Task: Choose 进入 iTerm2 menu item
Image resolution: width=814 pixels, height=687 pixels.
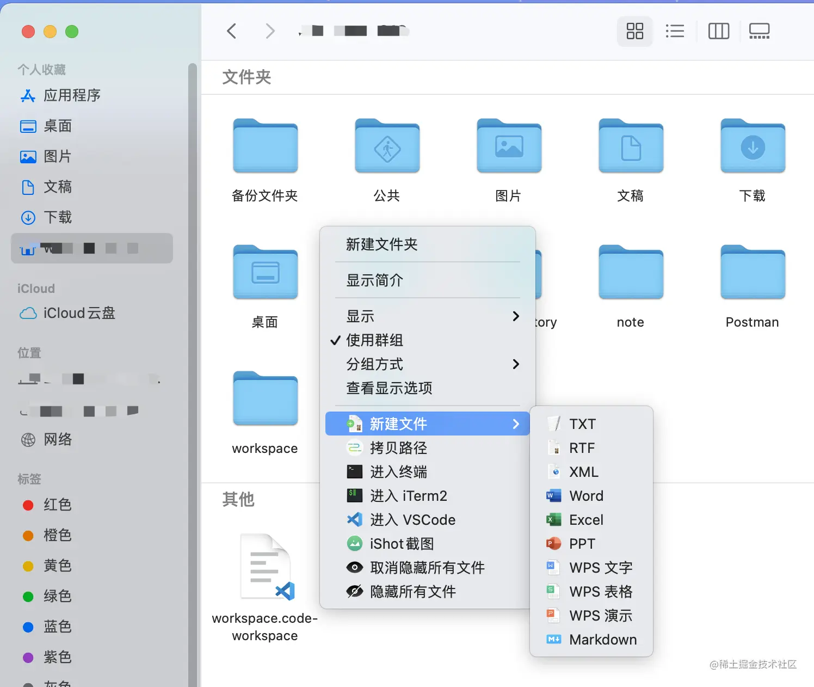Action: point(427,496)
